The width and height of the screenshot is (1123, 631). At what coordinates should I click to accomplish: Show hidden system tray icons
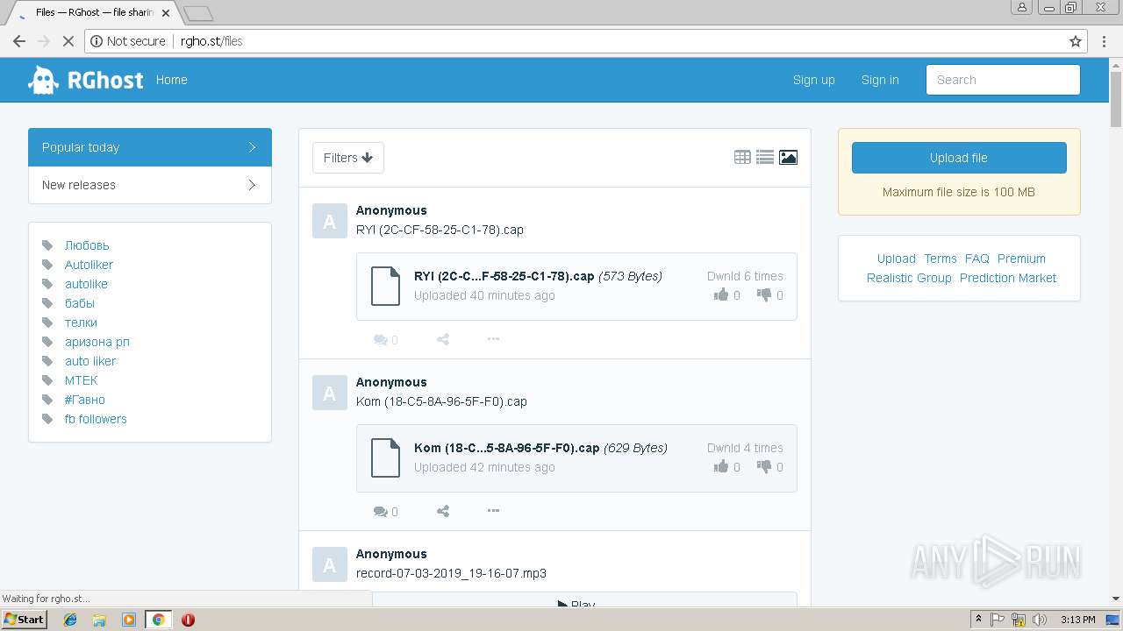978,620
